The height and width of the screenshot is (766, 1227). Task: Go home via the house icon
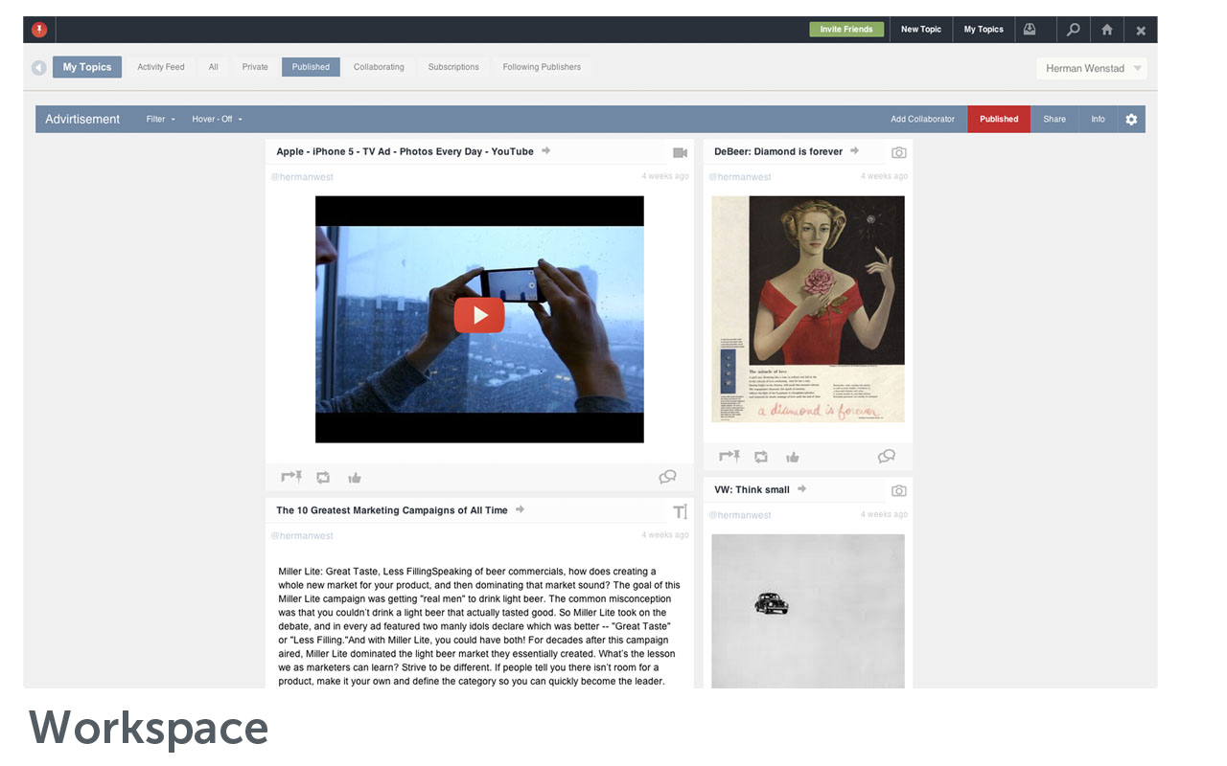click(1107, 30)
